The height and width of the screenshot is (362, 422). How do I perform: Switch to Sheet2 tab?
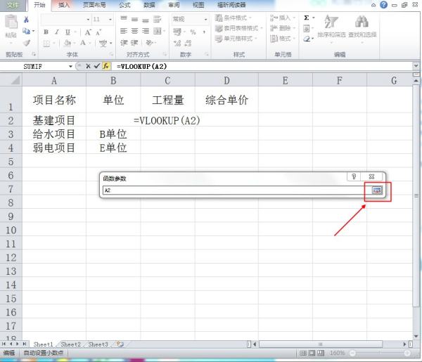pos(71,344)
